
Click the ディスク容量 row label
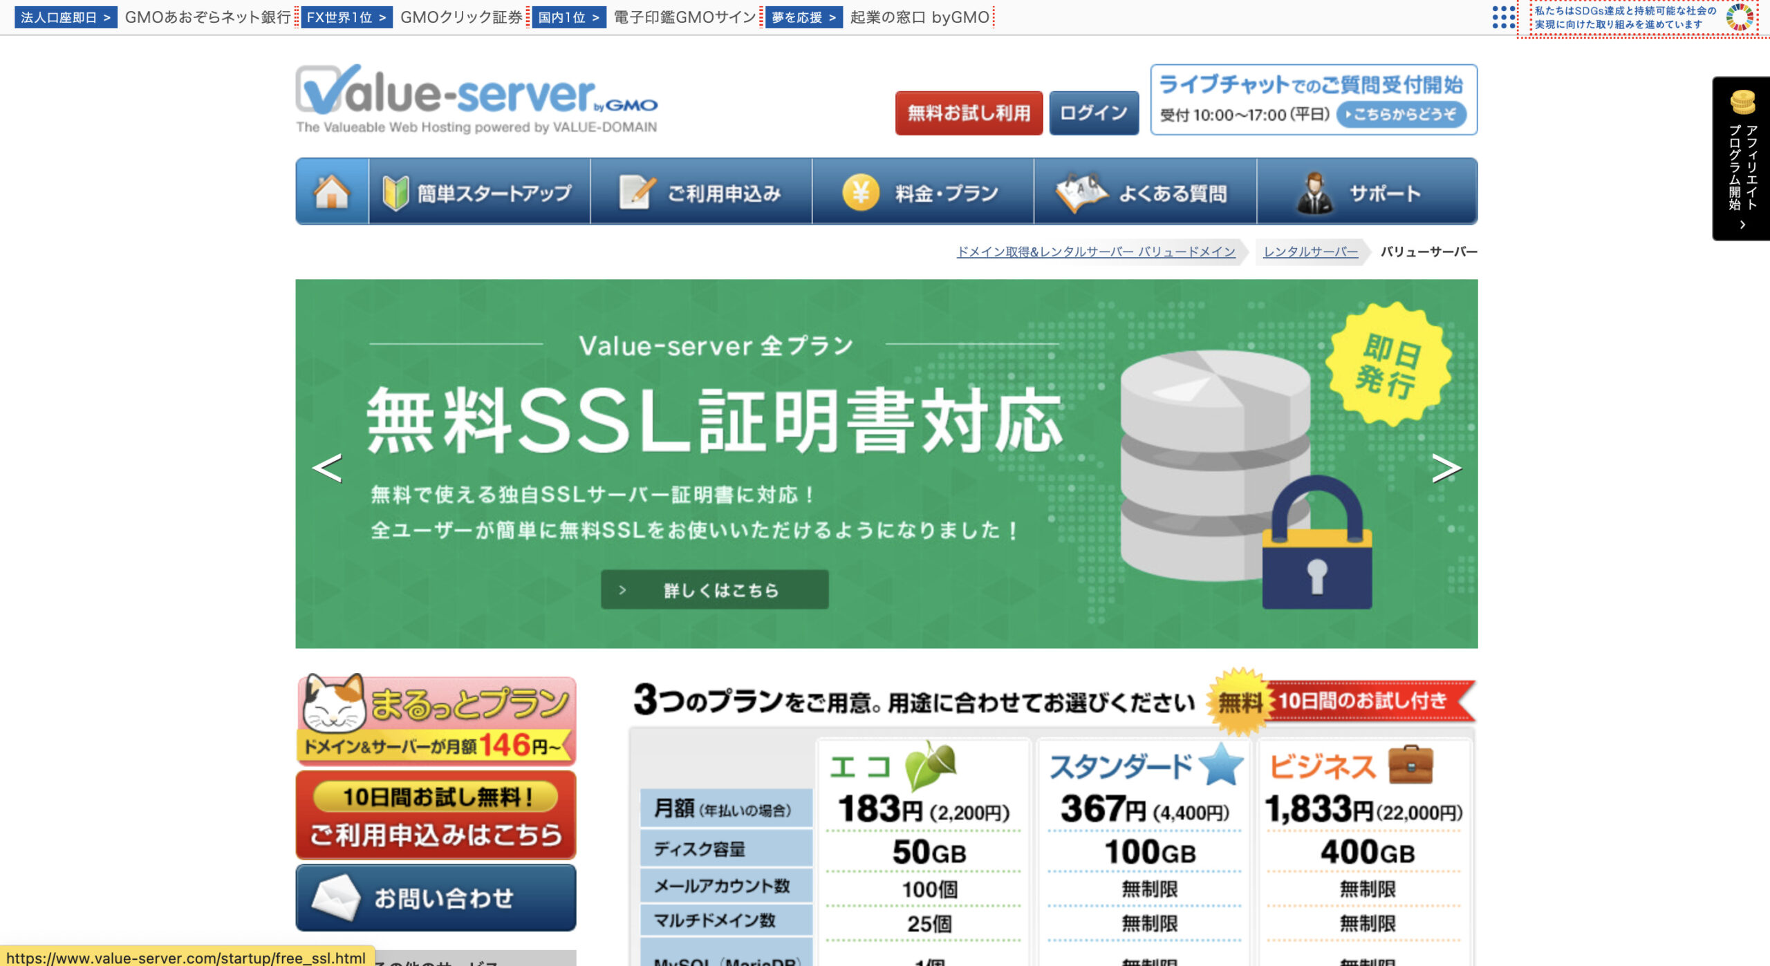[726, 849]
